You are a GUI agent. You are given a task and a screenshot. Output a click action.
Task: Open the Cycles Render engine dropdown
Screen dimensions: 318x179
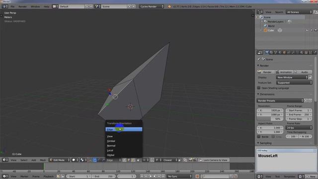point(151,6)
